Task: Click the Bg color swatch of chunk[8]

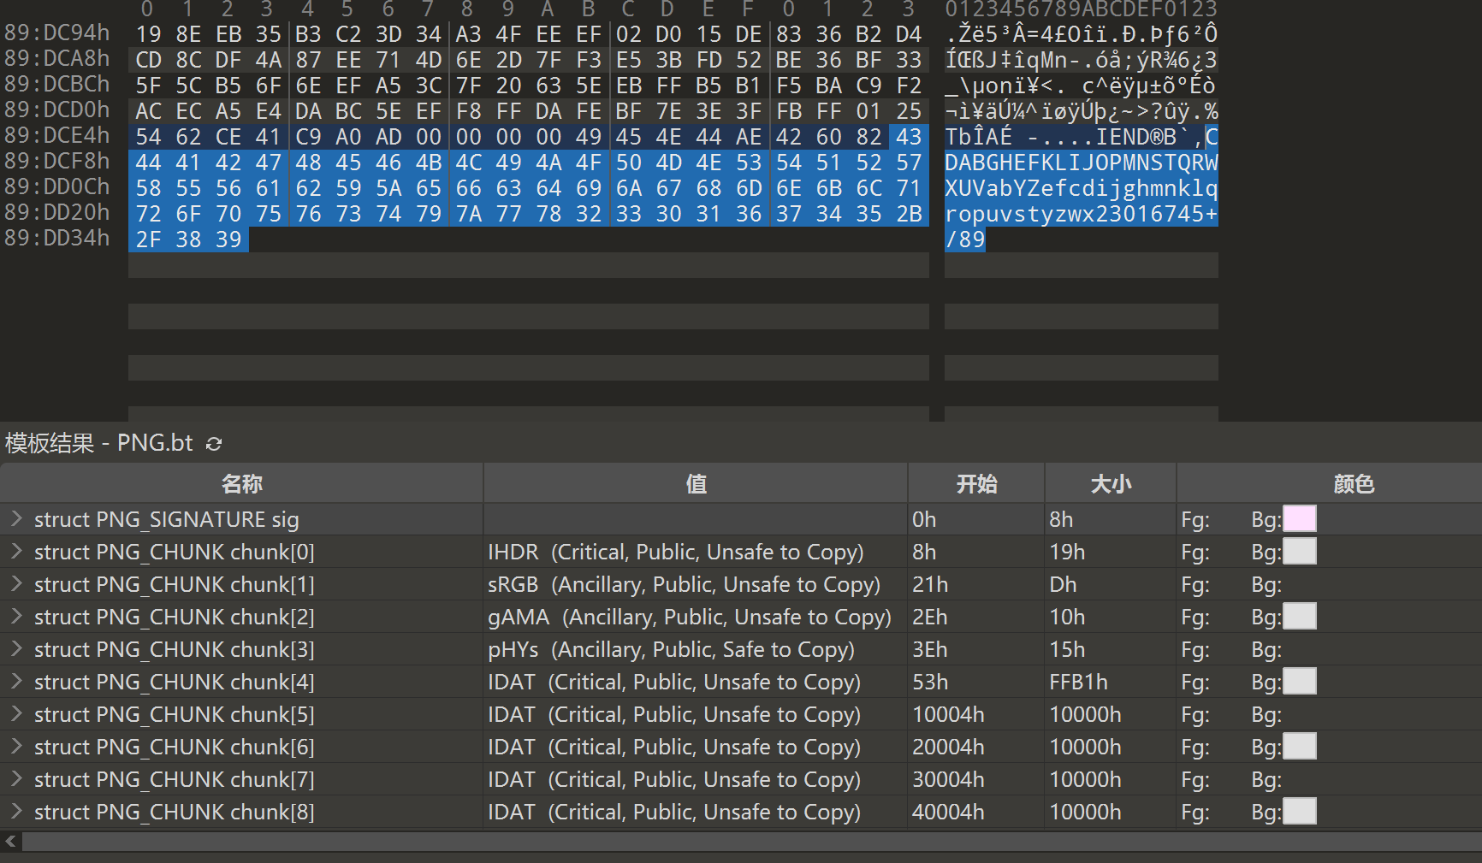Action: 1300,812
